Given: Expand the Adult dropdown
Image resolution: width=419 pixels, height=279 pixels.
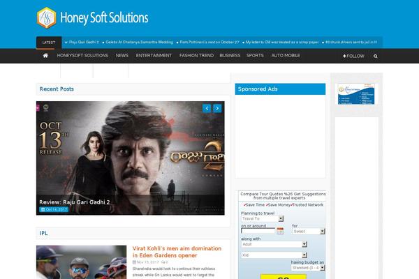Looking at the screenshot, I should pos(274,244).
